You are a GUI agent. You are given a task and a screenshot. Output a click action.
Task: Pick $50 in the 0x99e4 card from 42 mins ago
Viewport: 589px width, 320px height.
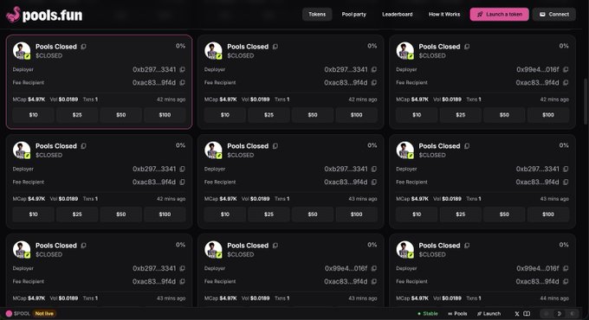pos(504,115)
